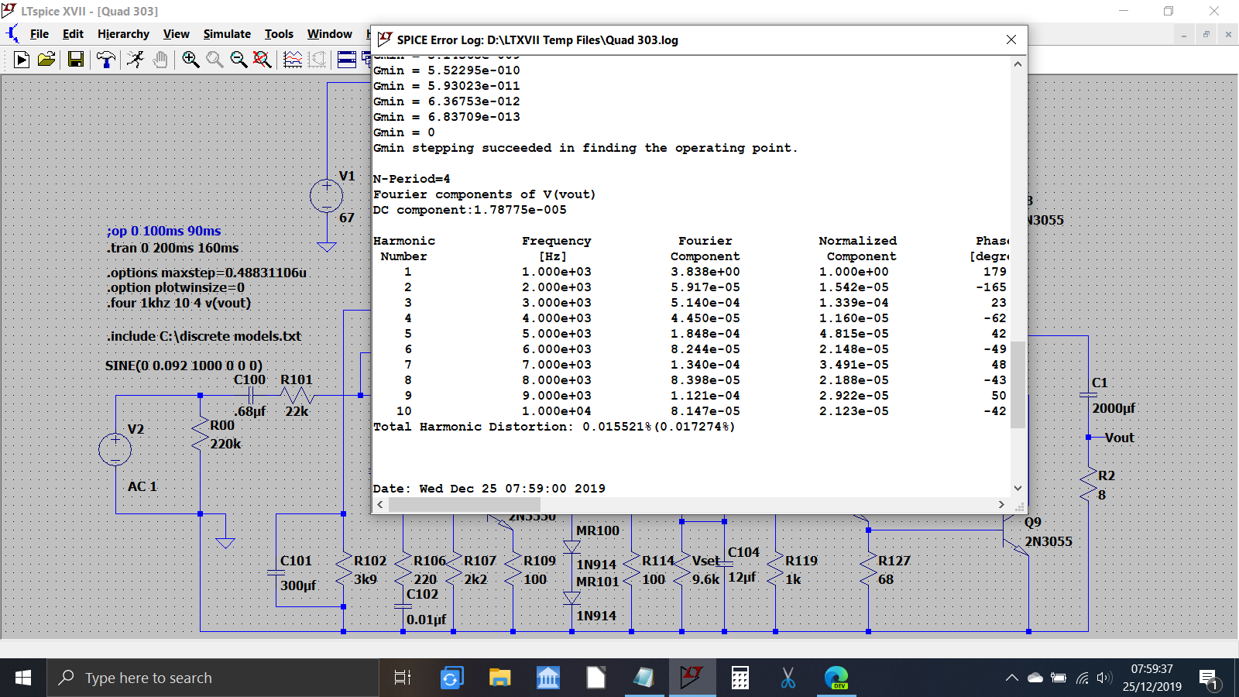The height and width of the screenshot is (697, 1239).
Task: Click the Pan magnifier icon
Action: coord(215,60)
